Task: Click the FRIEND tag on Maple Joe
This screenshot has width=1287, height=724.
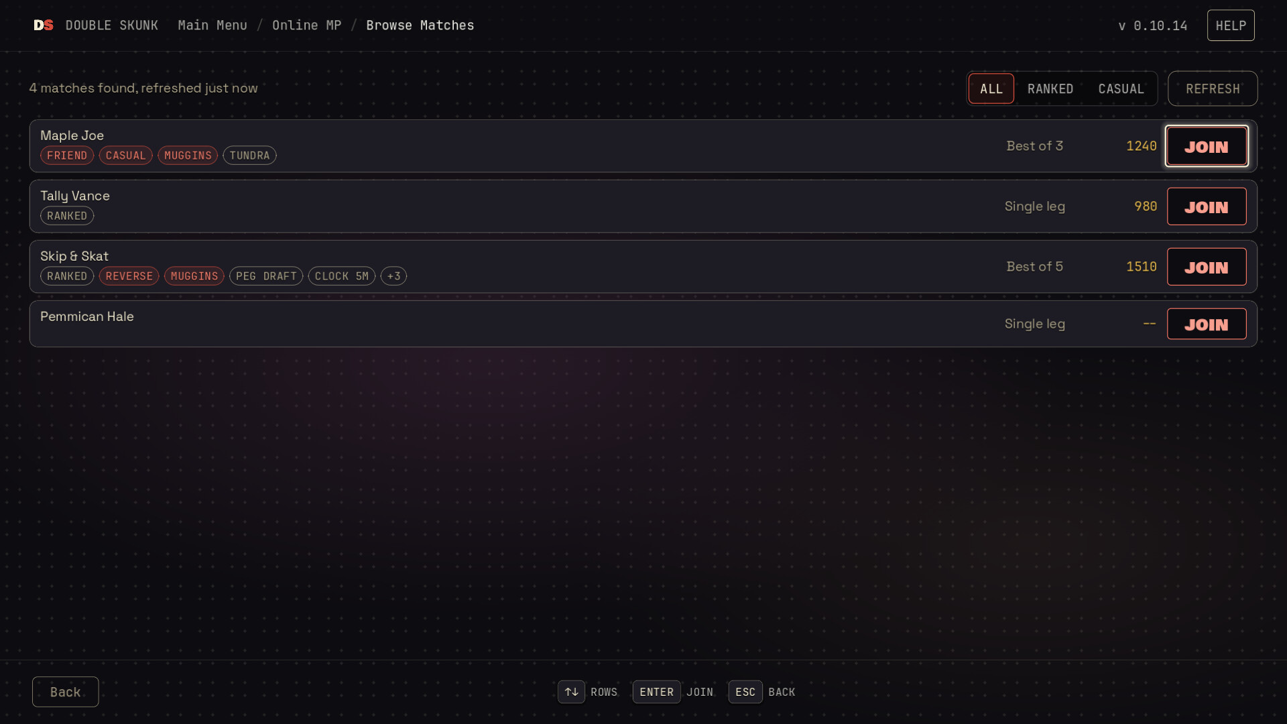Action: (67, 156)
